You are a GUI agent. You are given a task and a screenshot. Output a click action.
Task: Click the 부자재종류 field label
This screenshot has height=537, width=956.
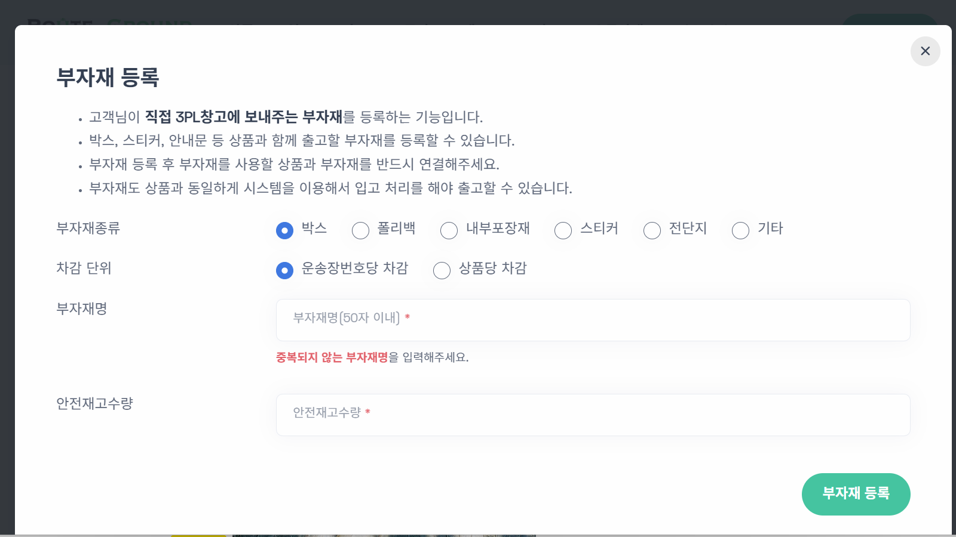(x=87, y=229)
